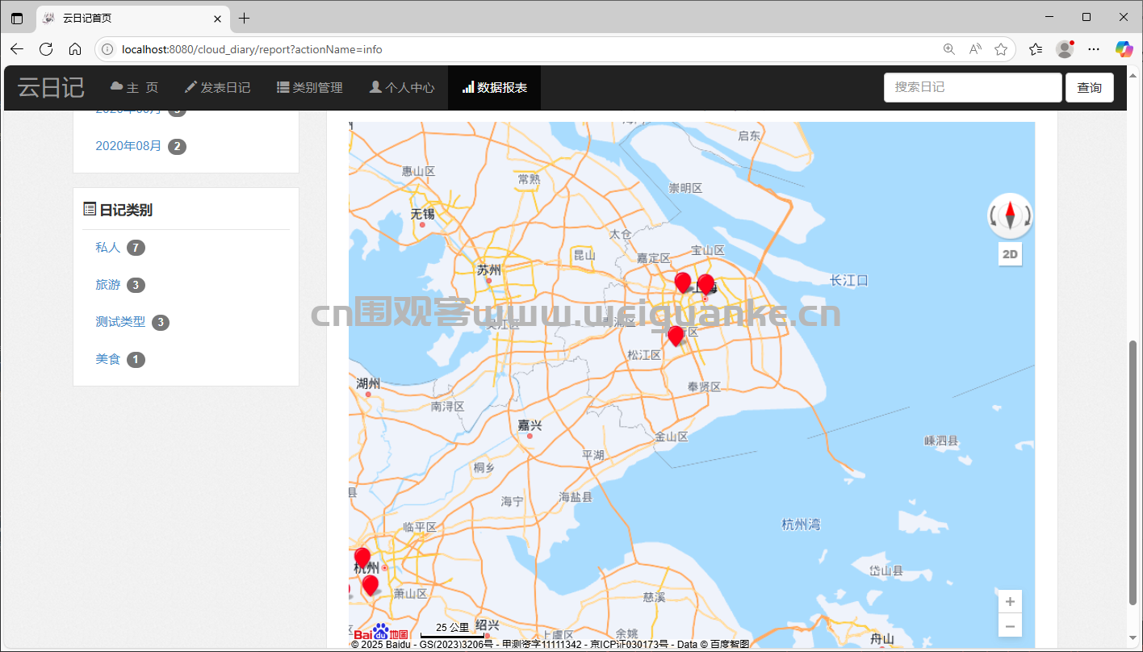Click the 长江口 label on map

848,280
